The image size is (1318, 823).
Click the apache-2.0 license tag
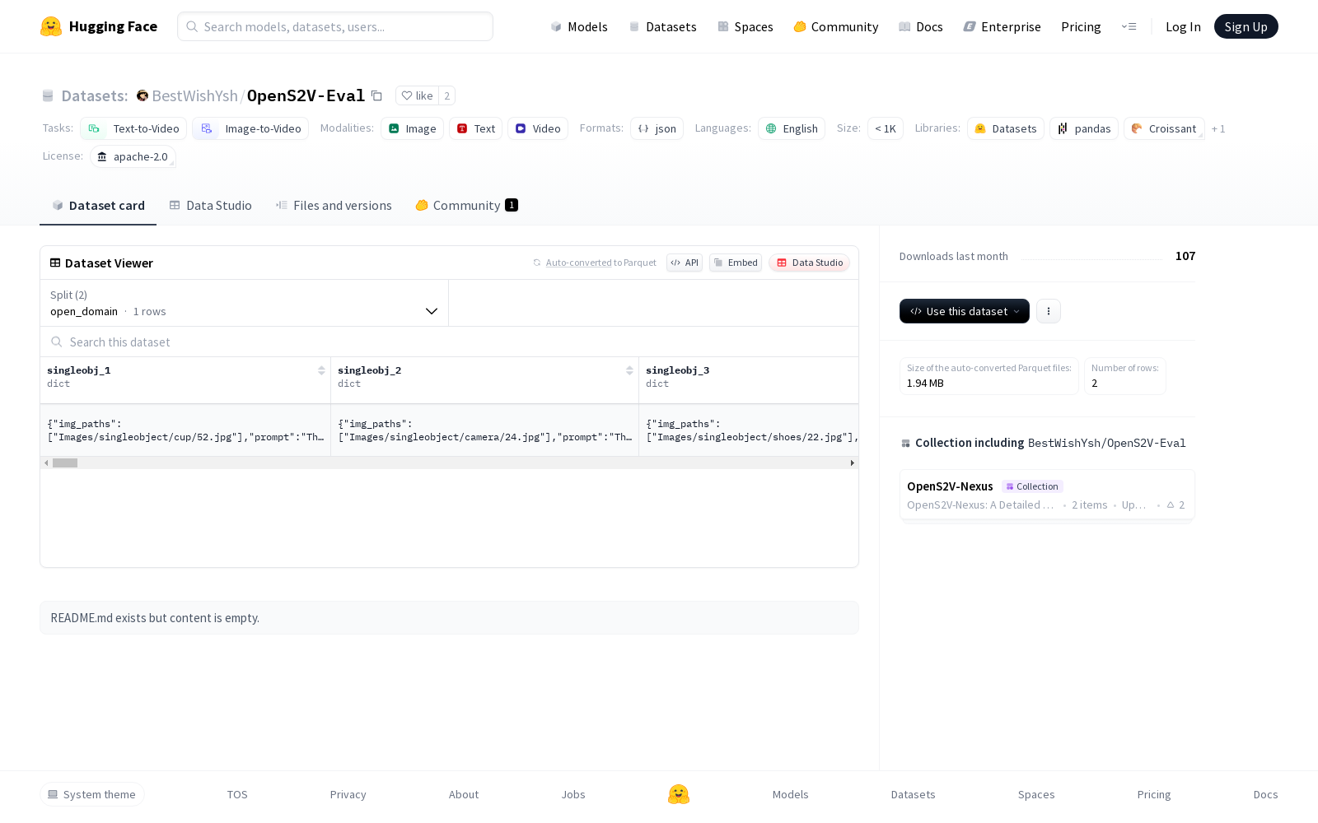click(133, 156)
